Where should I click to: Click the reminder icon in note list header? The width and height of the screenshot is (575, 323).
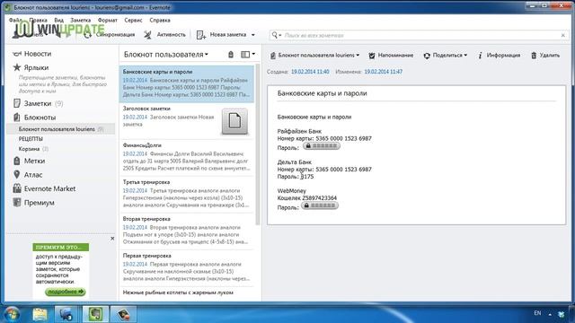pos(231,55)
